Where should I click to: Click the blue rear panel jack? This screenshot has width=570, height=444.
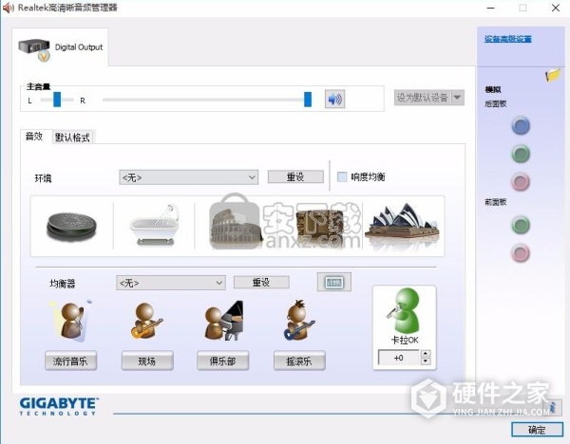pyautogui.click(x=521, y=126)
